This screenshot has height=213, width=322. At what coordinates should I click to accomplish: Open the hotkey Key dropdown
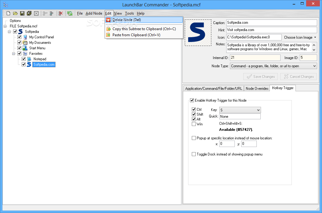point(240,110)
